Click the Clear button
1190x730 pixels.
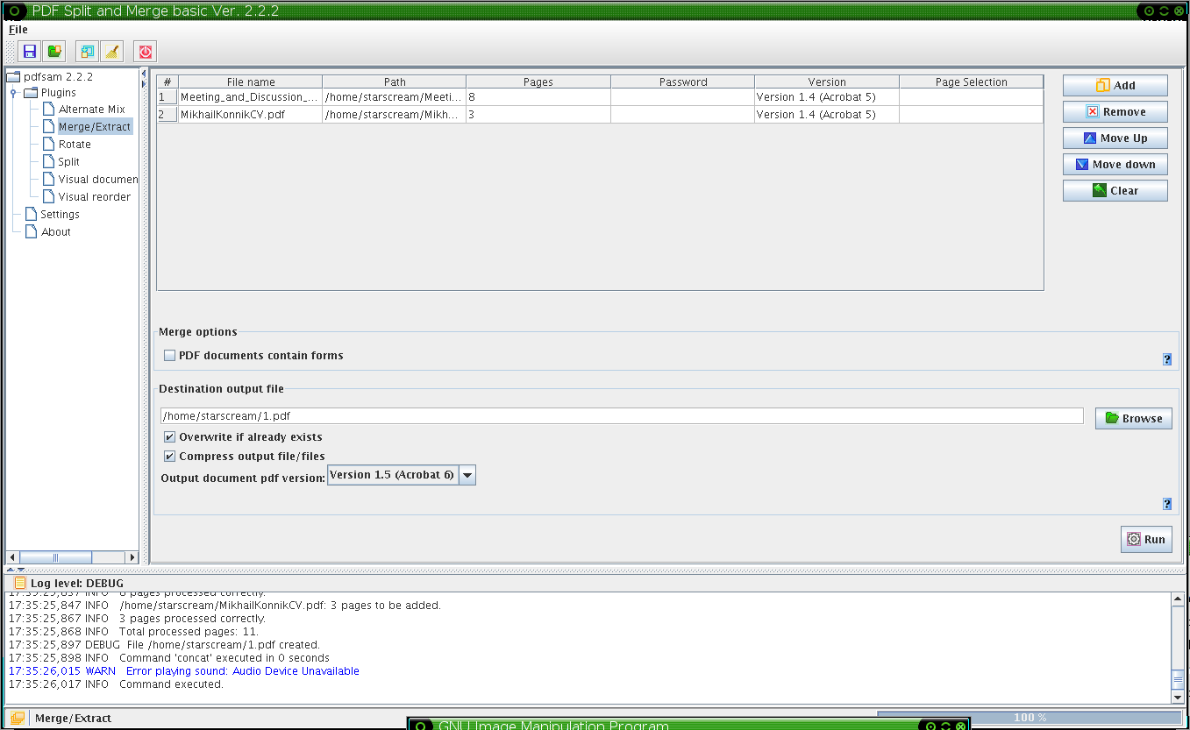[1115, 190]
